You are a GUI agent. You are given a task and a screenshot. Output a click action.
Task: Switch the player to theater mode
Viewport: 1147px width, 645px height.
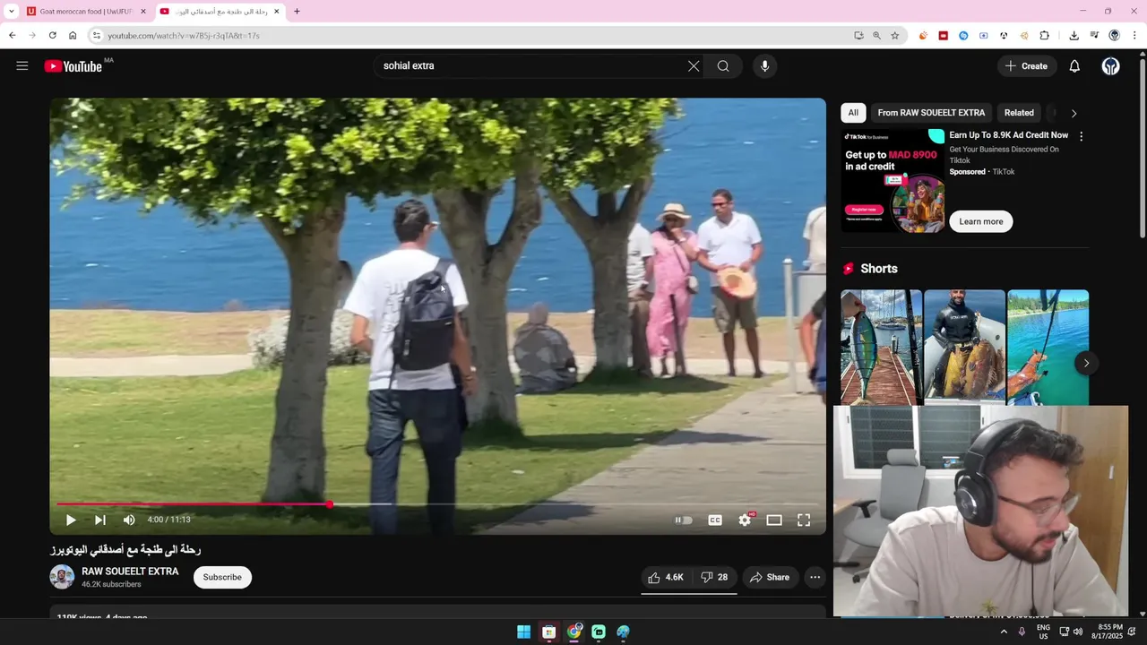coord(774,520)
